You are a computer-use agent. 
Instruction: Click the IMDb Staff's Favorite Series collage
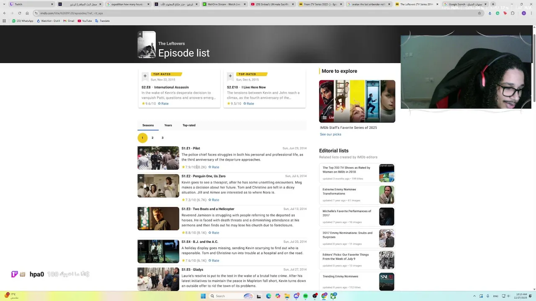pyautogui.click(x=357, y=101)
